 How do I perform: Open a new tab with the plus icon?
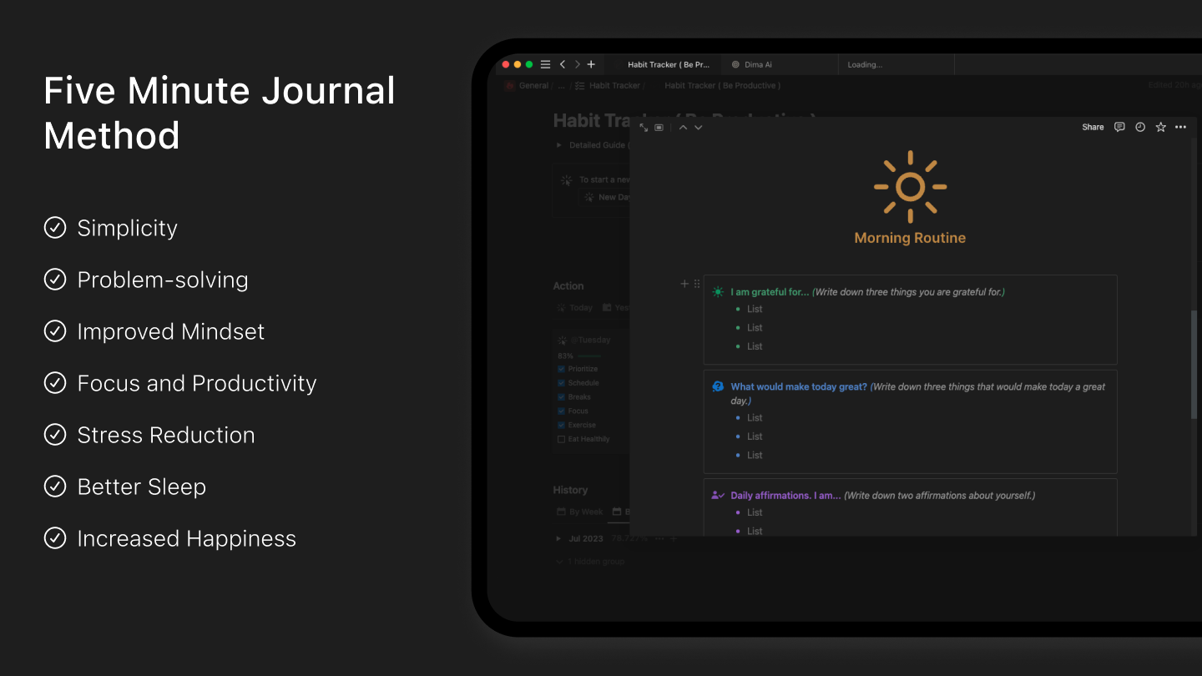[591, 64]
